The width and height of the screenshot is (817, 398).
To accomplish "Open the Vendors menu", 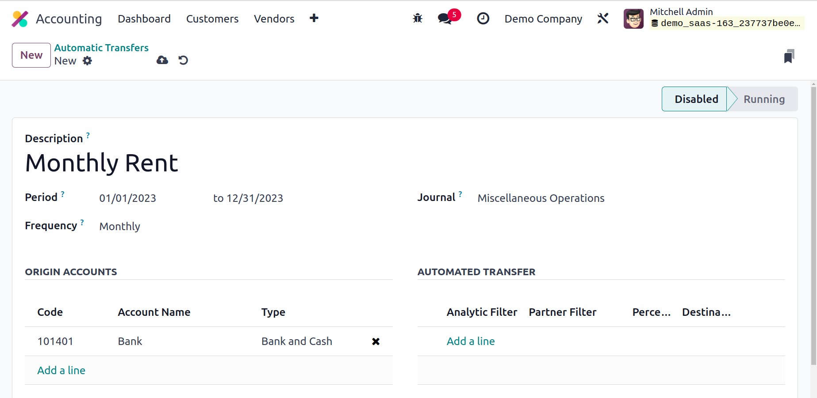I will [x=274, y=19].
